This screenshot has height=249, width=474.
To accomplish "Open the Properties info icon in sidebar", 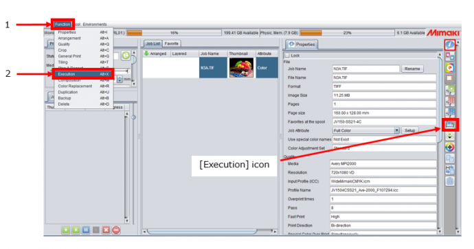I will point(450,45).
